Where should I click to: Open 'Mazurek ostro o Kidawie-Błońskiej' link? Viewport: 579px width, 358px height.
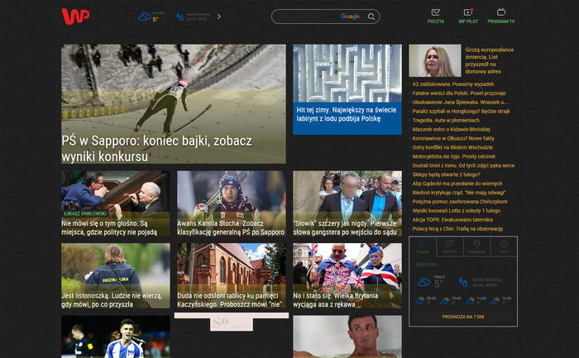click(x=452, y=129)
